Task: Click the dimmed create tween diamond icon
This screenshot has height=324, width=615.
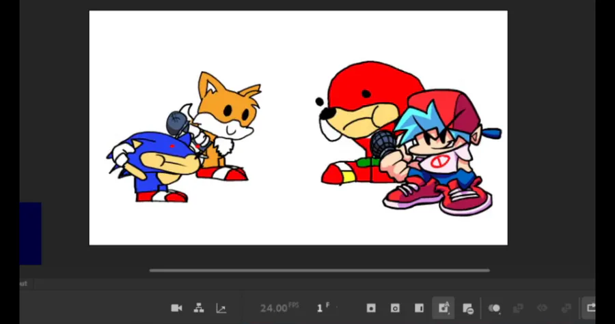Action: [x=542, y=308]
